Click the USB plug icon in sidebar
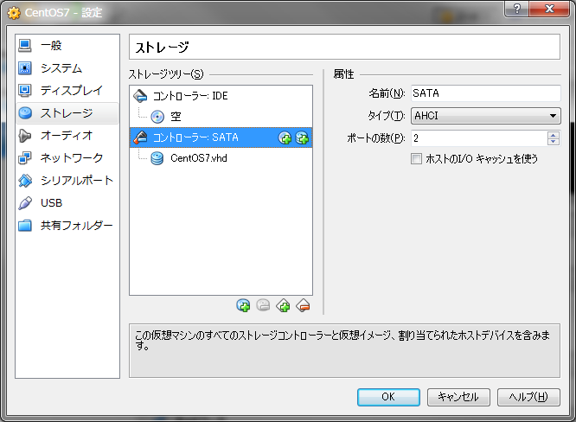The width and height of the screenshot is (576, 422). 25,202
